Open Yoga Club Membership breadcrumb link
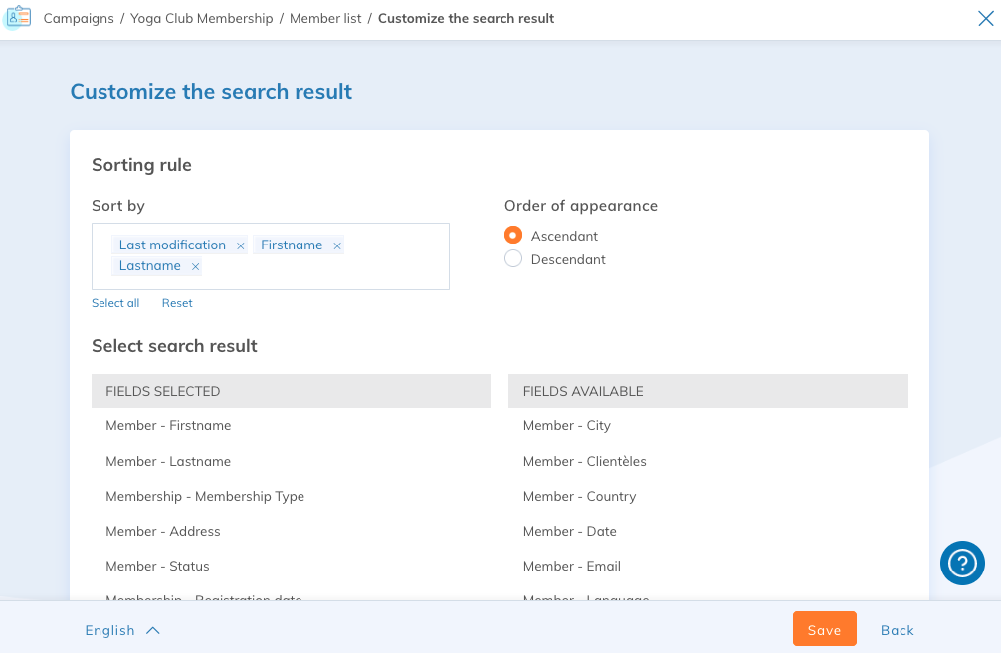This screenshot has height=653, width=1001. point(202,18)
